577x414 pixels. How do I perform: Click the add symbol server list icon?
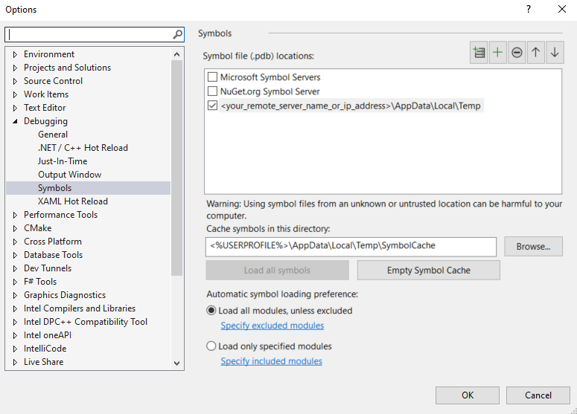[479, 53]
